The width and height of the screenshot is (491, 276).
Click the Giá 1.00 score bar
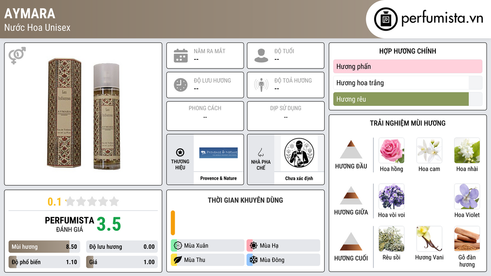tap(122, 262)
